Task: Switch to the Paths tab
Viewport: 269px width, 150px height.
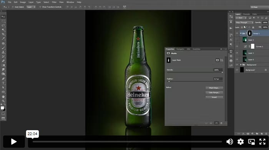Action: (254, 14)
